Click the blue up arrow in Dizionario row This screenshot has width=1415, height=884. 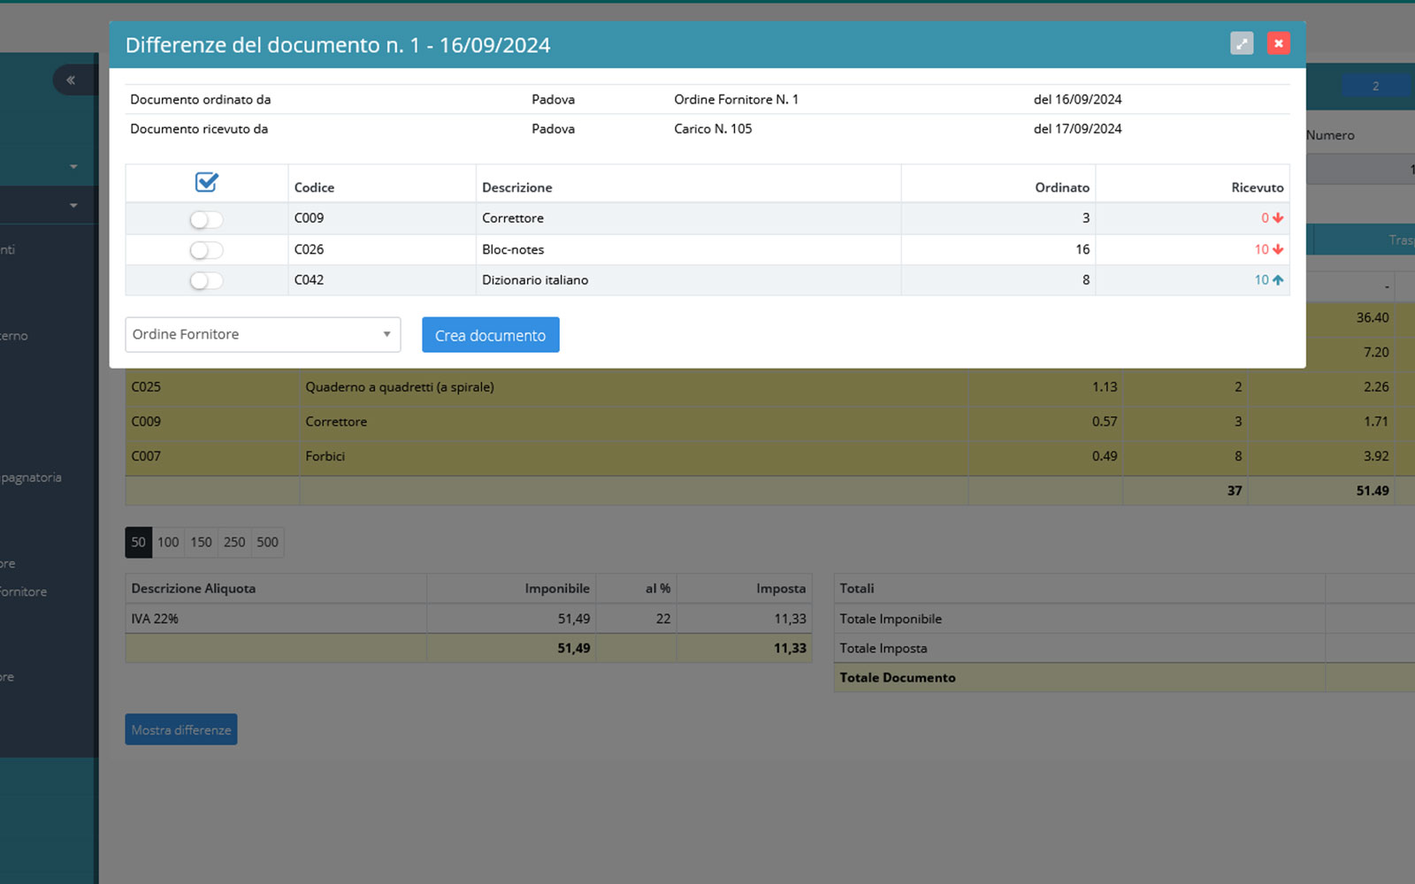[1278, 280]
